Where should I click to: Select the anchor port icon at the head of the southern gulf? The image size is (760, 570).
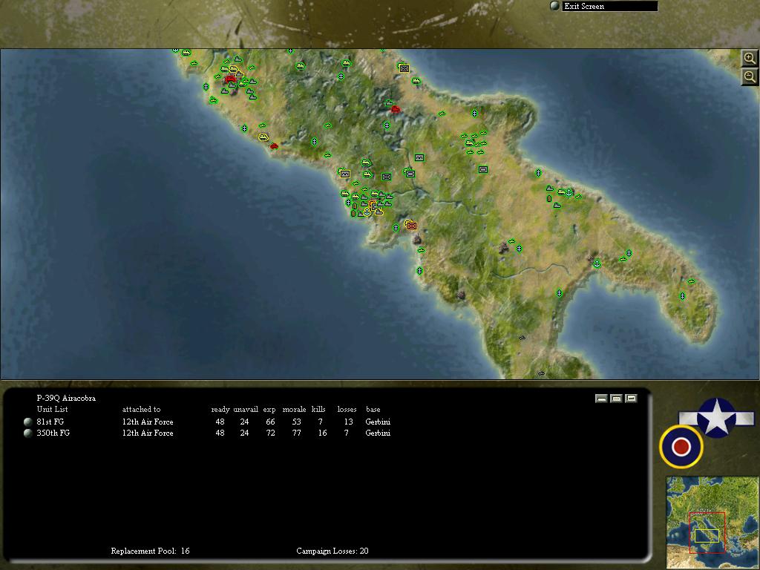tap(597, 263)
